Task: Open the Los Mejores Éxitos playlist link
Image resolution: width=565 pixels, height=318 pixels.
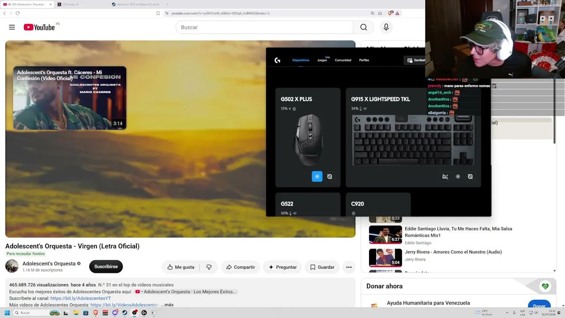Action: click(187, 291)
